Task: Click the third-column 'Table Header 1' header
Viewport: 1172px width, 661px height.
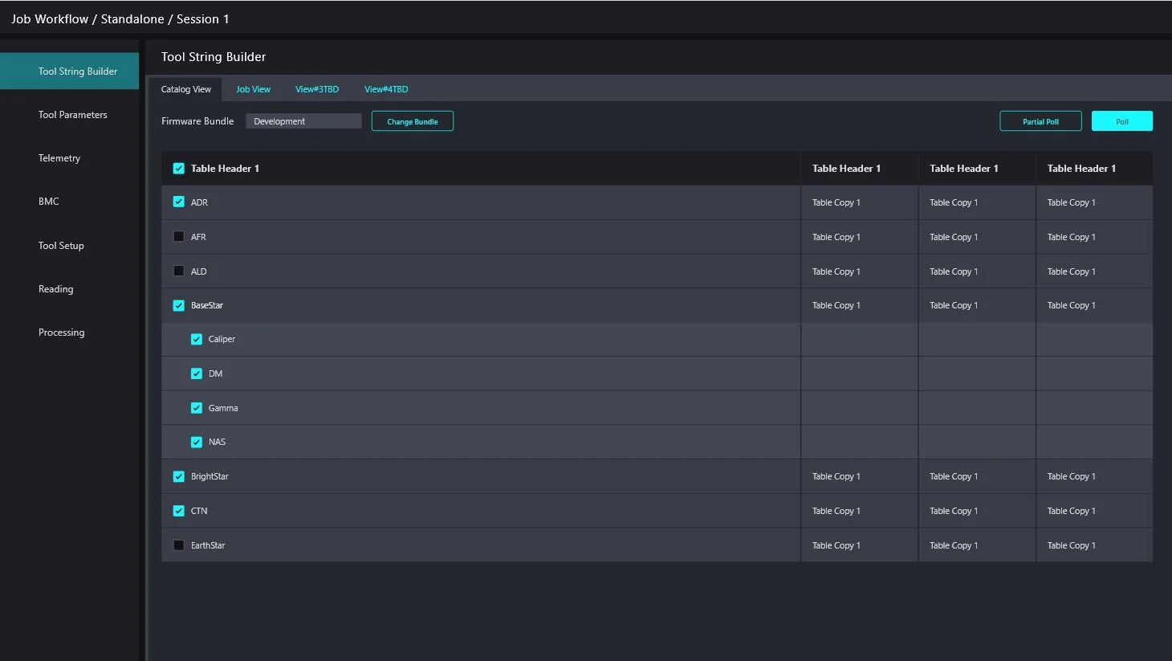Action: (964, 169)
